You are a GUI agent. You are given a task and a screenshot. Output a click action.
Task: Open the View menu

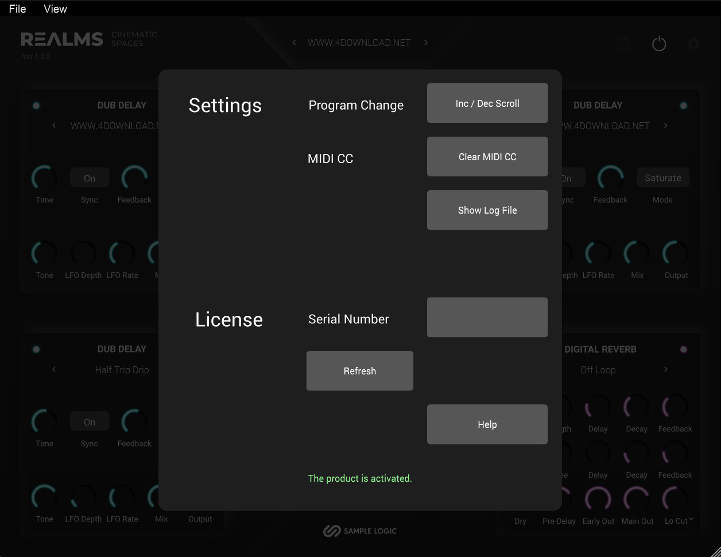55,9
